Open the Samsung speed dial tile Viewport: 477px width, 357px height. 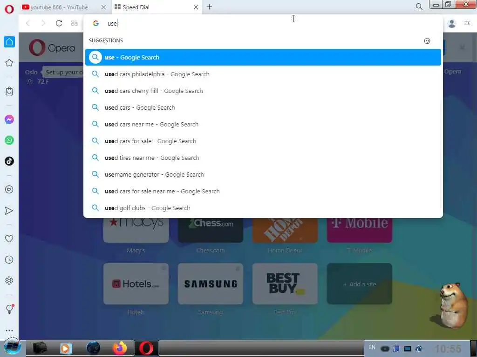click(x=211, y=284)
